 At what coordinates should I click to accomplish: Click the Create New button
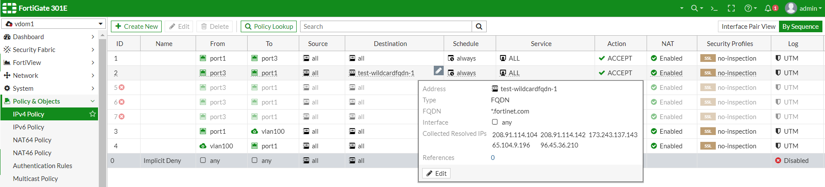136,27
